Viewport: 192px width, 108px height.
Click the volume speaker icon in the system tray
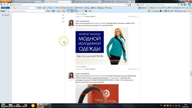[176, 106]
